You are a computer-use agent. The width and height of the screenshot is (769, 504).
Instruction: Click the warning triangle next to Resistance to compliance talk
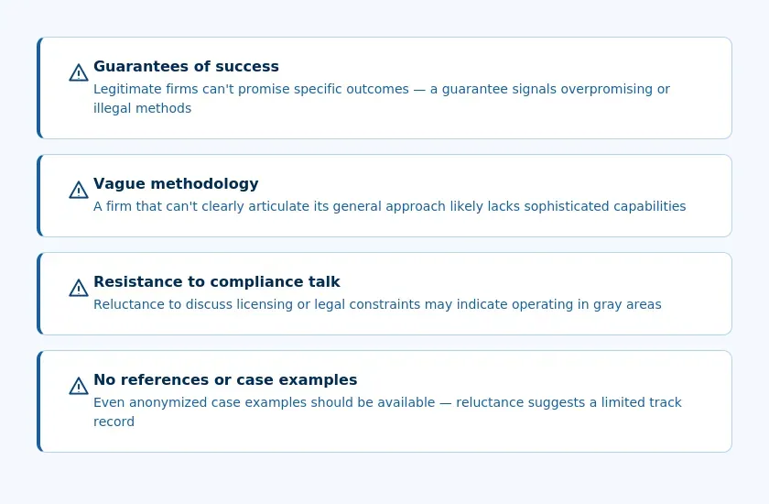pos(79,288)
